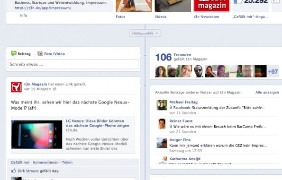
Task: Click Michael Freitag's avatar
Action: (x=162, y=105)
